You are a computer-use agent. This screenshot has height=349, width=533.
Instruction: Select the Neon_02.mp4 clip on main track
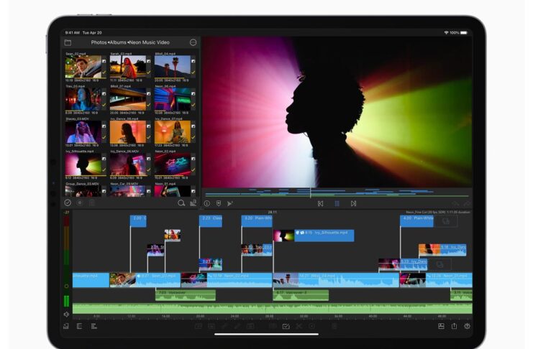227,280
